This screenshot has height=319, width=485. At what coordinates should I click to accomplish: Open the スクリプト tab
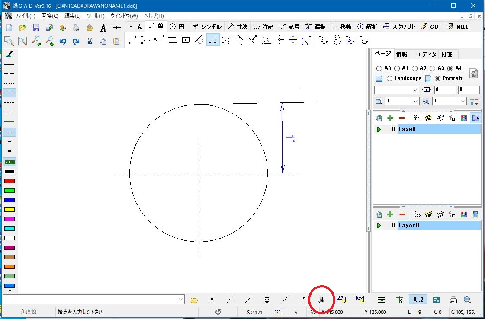(399, 27)
